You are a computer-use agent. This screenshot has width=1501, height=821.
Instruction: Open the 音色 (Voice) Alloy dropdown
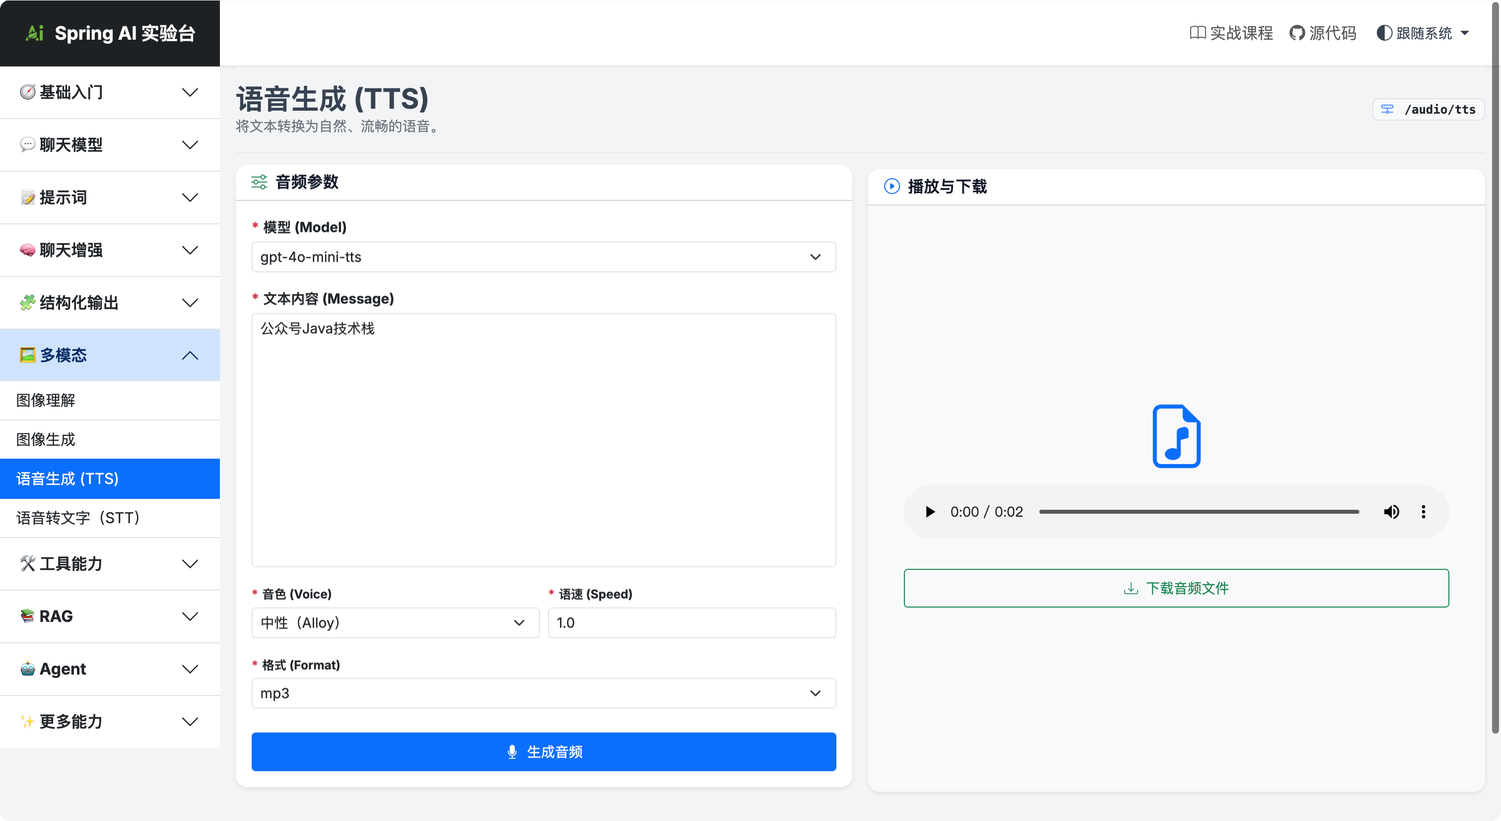tap(396, 622)
